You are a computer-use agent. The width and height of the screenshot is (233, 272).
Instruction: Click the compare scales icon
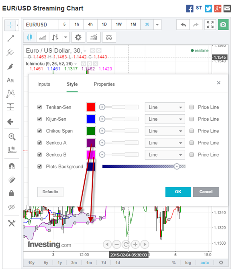[109, 37]
